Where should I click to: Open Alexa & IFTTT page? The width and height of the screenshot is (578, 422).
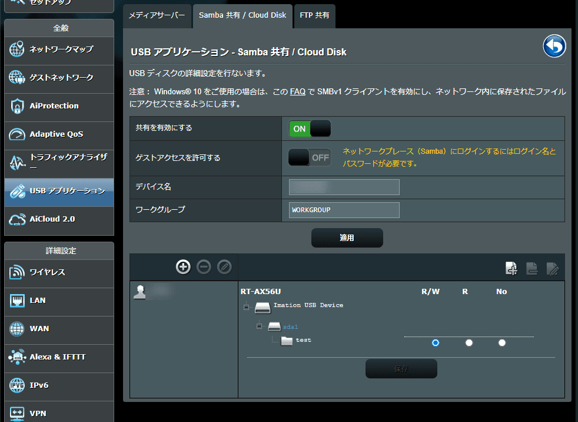(x=59, y=357)
